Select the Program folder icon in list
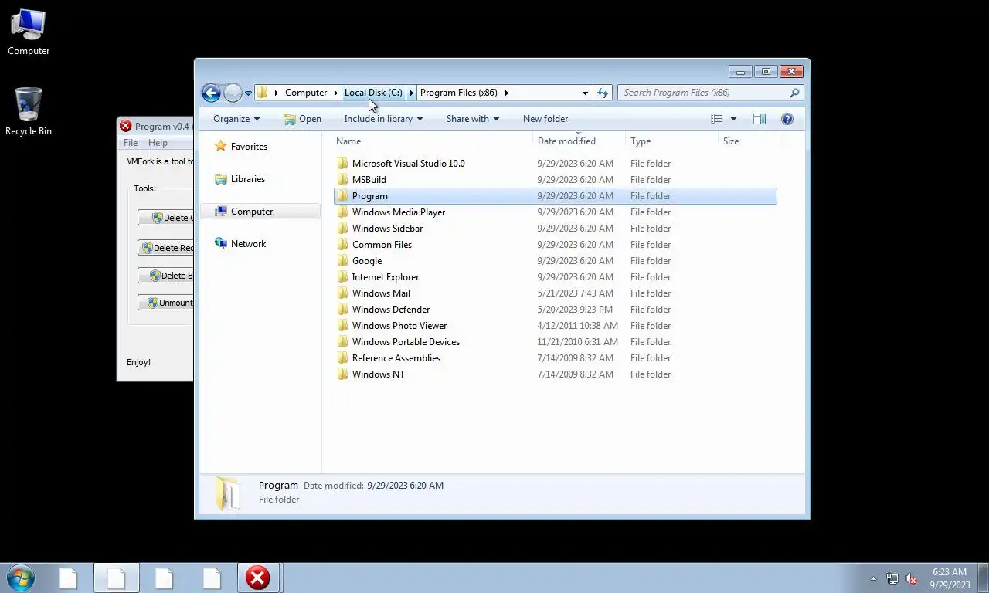This screenshot has height=593, width=989. 343,196
